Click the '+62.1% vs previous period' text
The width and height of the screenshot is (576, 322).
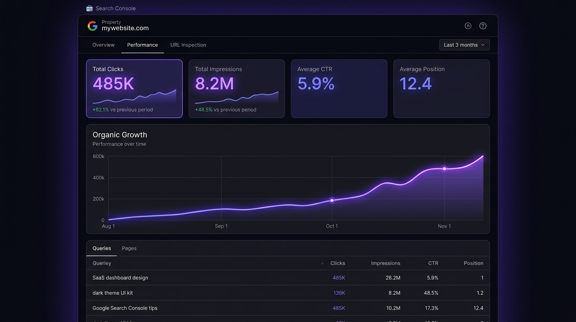point(123,110)
